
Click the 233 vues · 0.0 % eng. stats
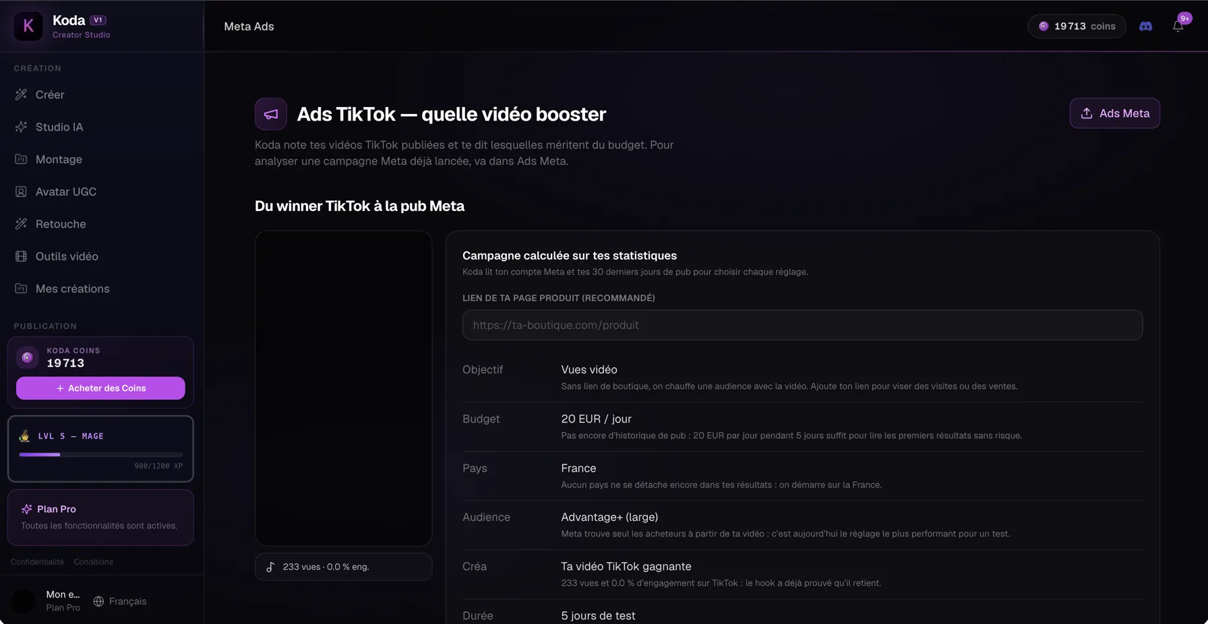[x=343, y=567]
